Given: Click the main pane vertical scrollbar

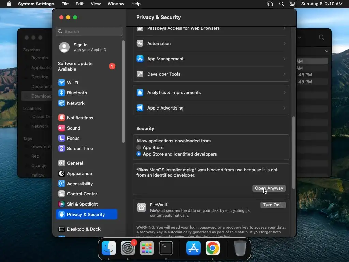Looking at the screenshot, I should (x=294, y=152).
